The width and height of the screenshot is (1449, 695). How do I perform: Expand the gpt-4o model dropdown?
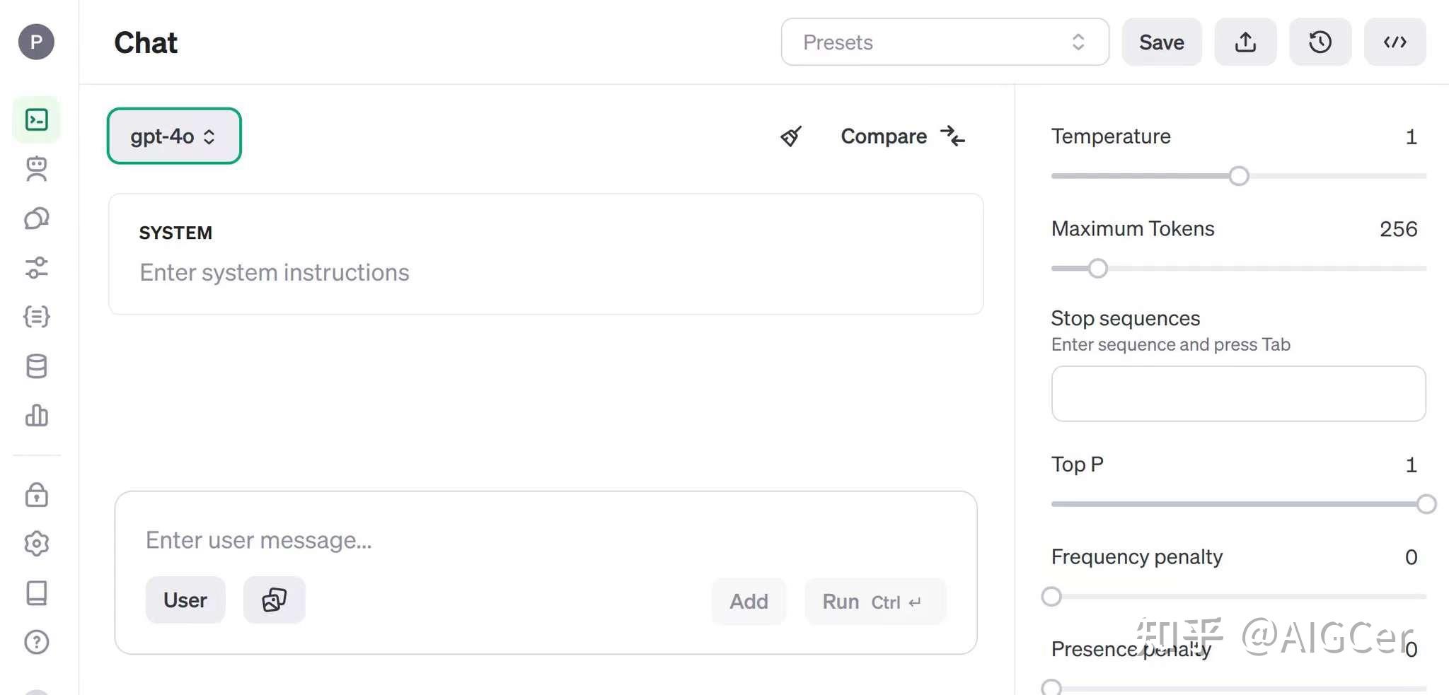coord(174,136)
